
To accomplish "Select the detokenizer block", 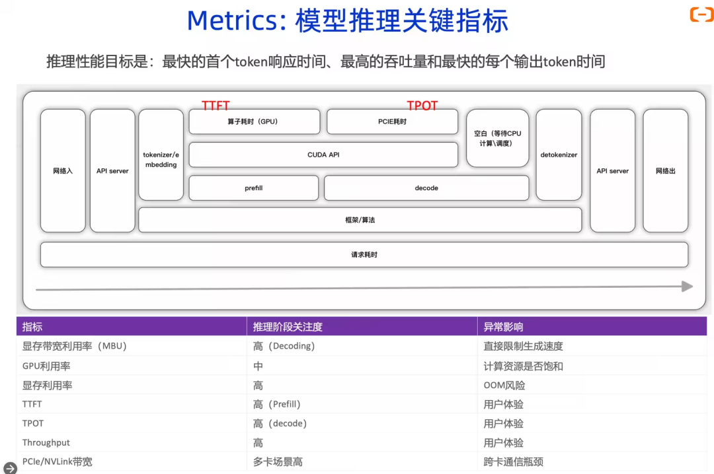I will tap(559, 155).
